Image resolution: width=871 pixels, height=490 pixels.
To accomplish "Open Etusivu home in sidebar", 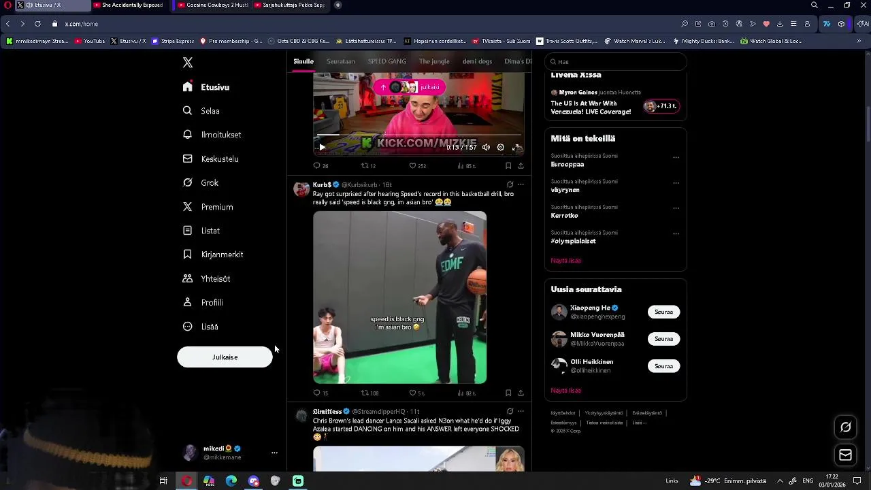I will point(206,87).
